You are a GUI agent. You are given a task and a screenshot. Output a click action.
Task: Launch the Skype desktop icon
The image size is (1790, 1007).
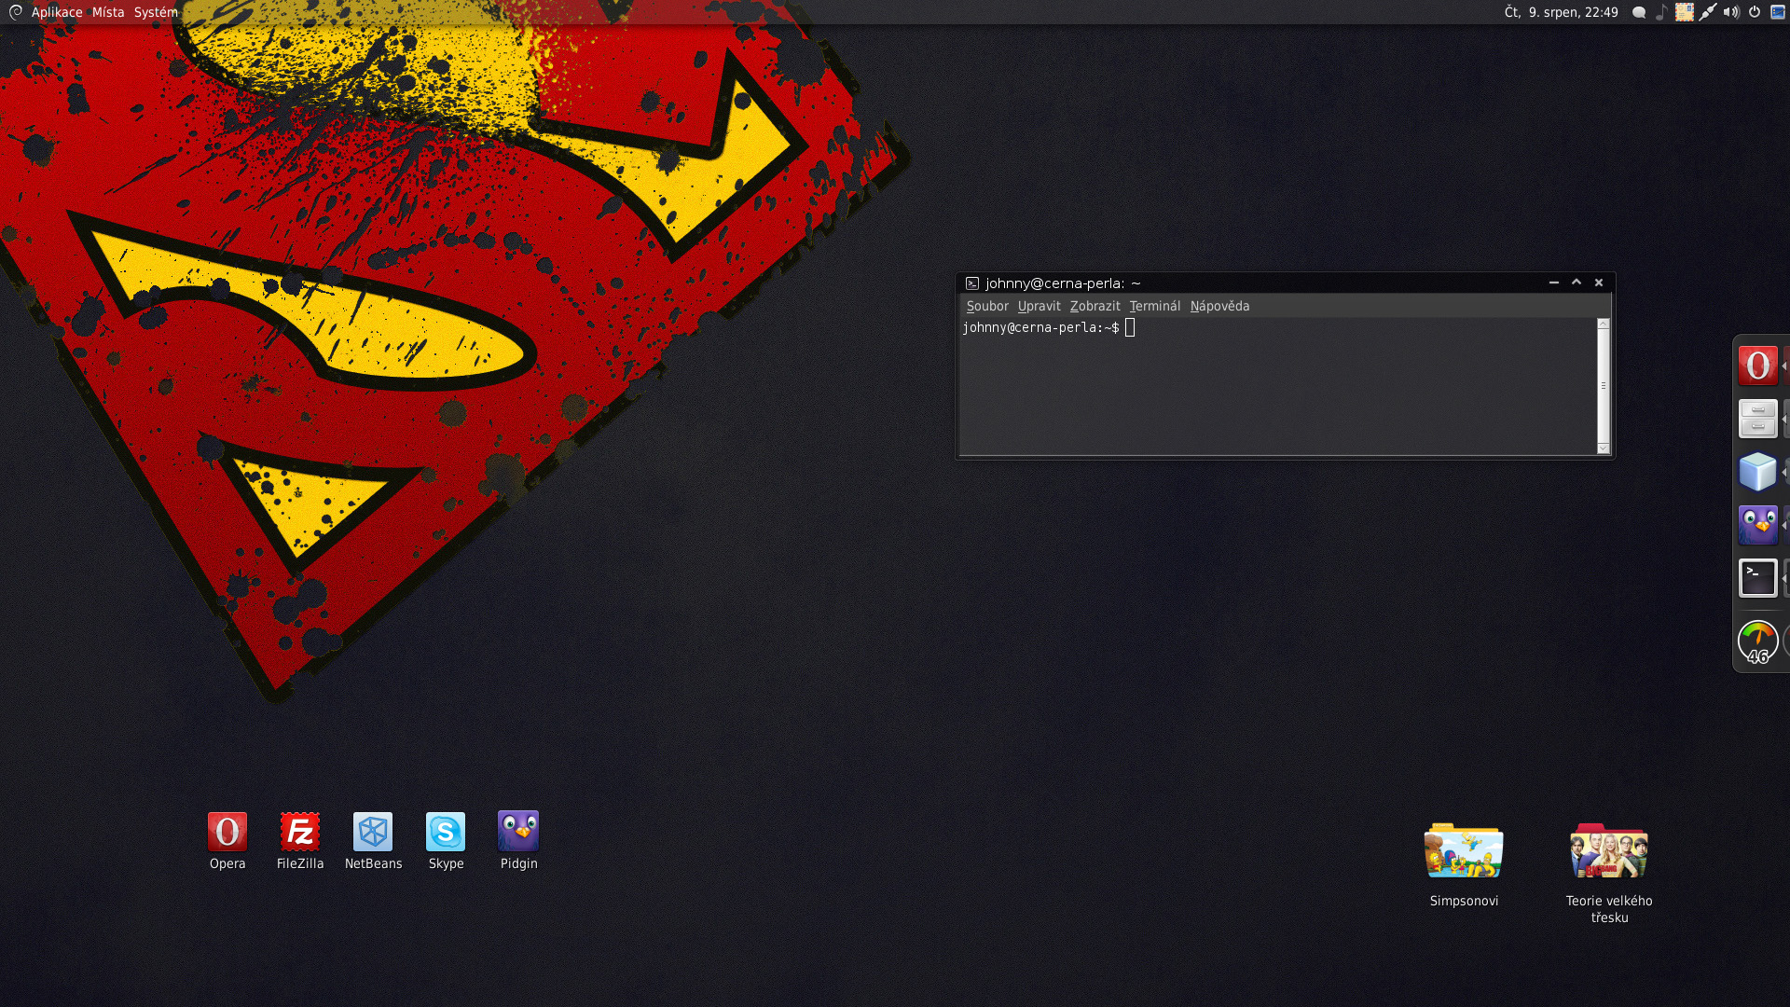[446, 841]
